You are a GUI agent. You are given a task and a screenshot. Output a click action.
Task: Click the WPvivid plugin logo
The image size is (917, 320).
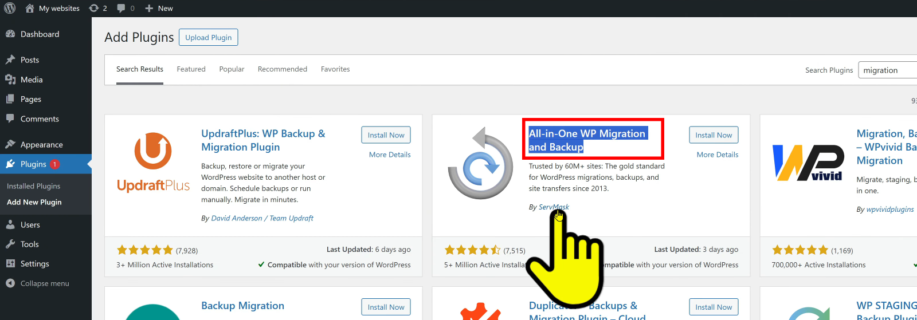(809, 163)
